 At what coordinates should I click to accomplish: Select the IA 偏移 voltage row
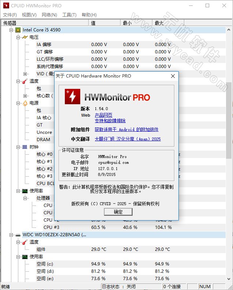tap(130, 45)
